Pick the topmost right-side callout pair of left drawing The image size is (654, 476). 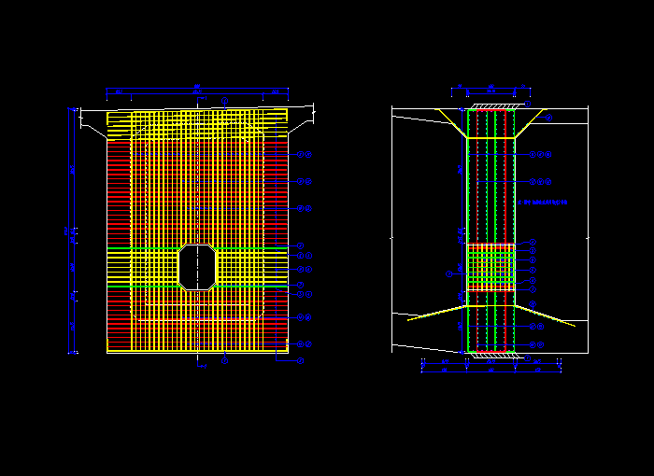click(304, 154)
